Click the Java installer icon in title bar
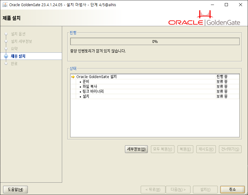The image size is (248, 195). pyautogui.click(x=5, y=5)
